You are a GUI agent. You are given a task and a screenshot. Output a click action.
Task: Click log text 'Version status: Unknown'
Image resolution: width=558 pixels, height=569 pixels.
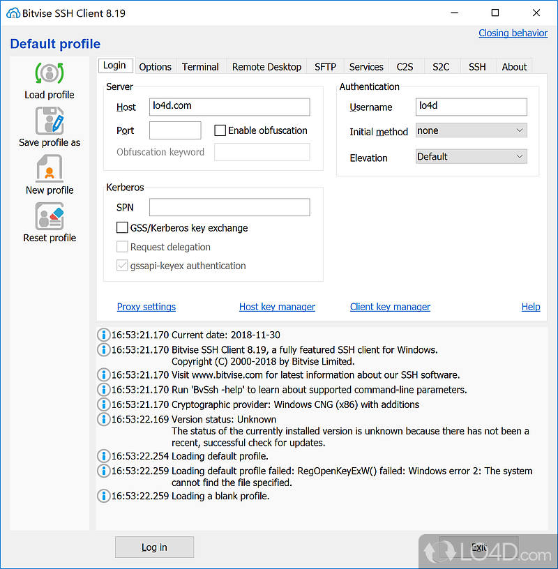(224, 419)
